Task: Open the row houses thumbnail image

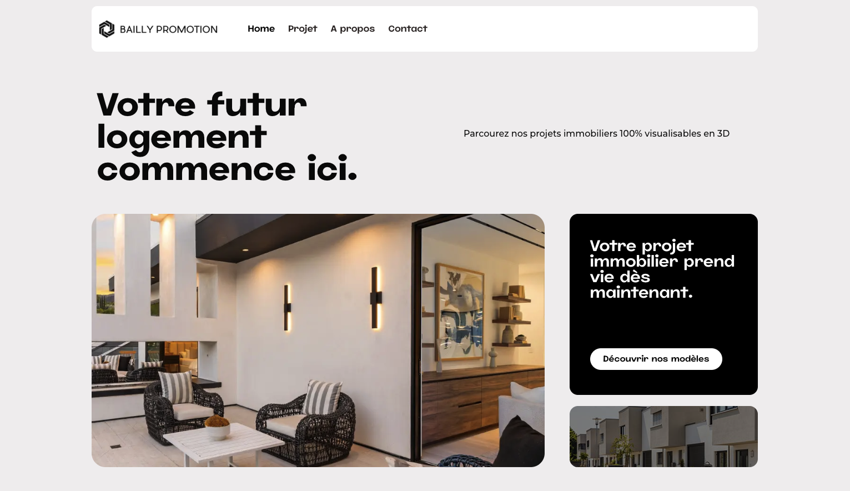Action: 663,437
